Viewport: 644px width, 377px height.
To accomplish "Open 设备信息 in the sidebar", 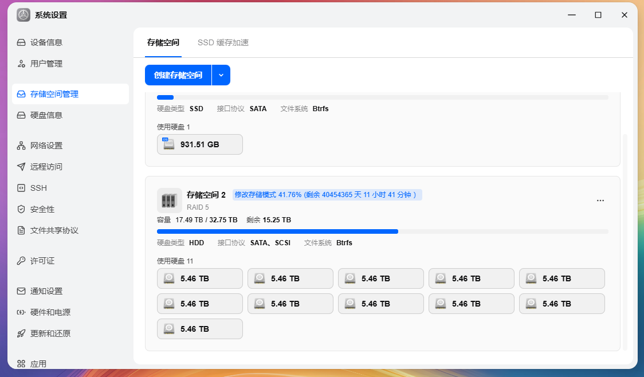I will point(70,42).
